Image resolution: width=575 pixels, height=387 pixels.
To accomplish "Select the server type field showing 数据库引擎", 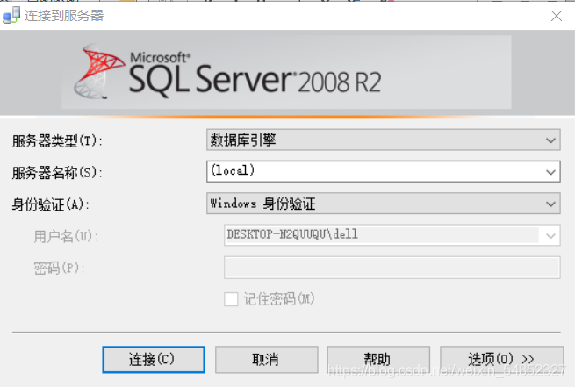I will [x=384, y=140].
